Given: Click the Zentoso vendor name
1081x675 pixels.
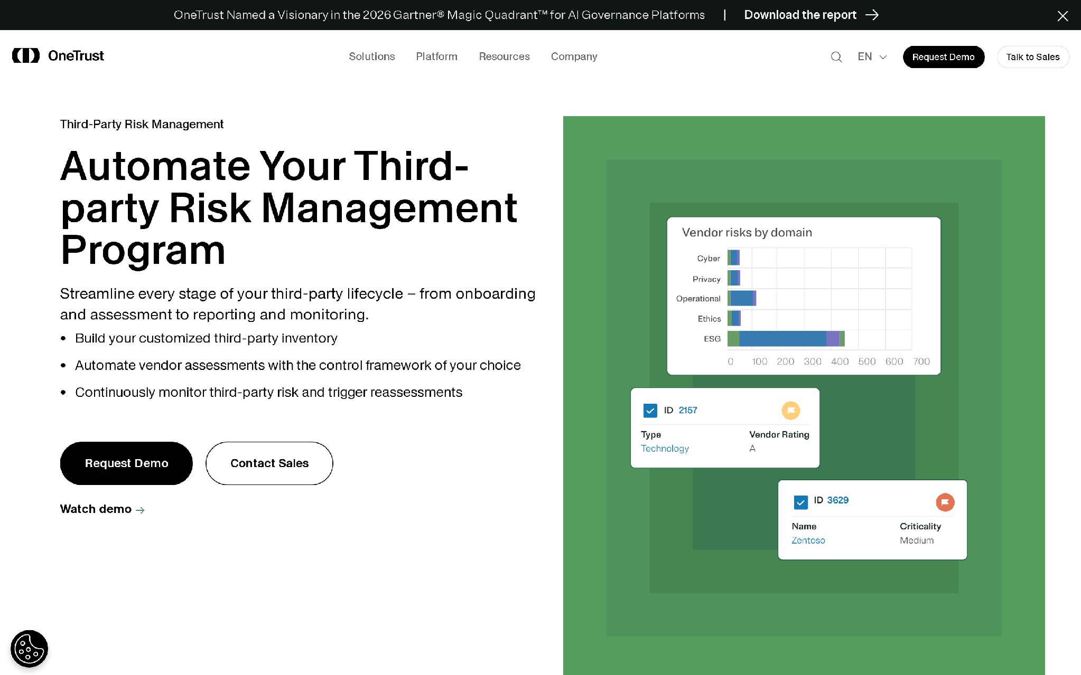Looking at the screenshot, I should coord(808,540).
